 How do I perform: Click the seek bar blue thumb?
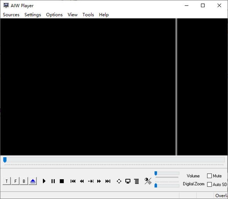click(5, 160)
